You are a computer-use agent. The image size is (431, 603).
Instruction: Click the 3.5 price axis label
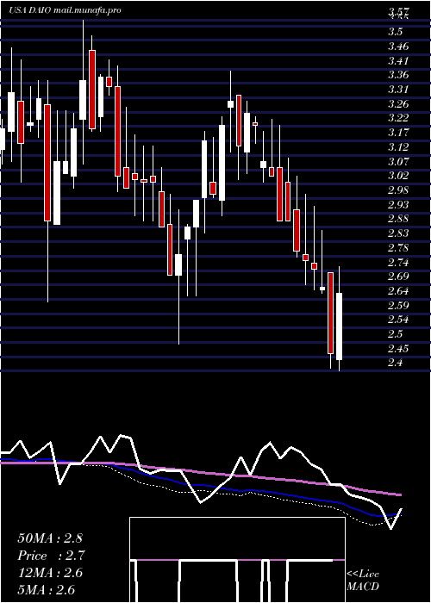(395, 32)
